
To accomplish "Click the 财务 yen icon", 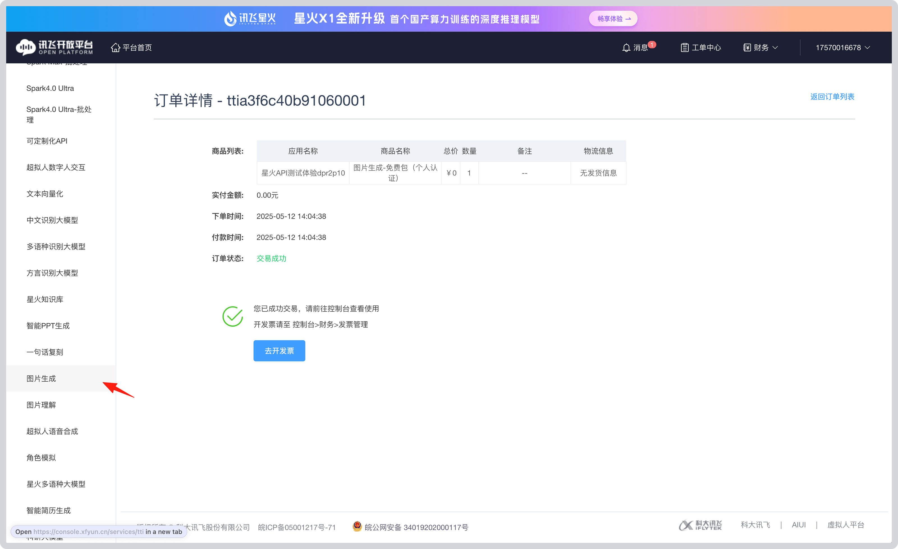I will (747, 48).
